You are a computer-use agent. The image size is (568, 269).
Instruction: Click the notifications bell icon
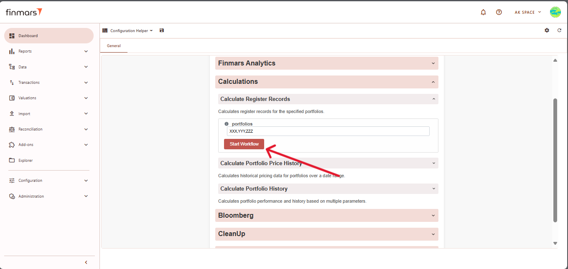[x=483, y=12]
